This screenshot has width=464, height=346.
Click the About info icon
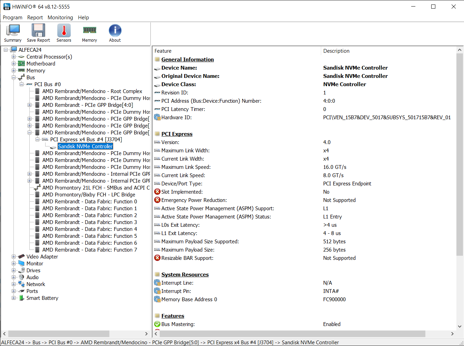pos(115,31)
